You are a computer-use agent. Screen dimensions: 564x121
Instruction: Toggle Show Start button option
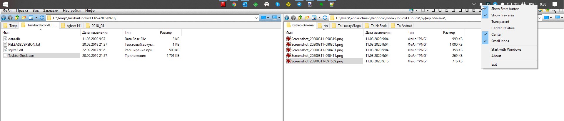click(509, 9)
